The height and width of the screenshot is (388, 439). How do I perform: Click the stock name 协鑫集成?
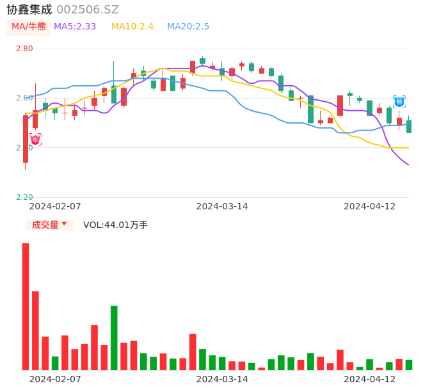[29, 10]
